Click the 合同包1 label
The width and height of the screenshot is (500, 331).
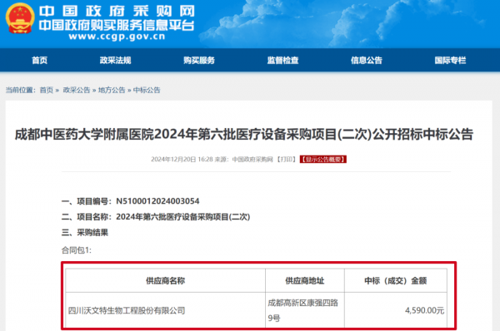(77, 250)
